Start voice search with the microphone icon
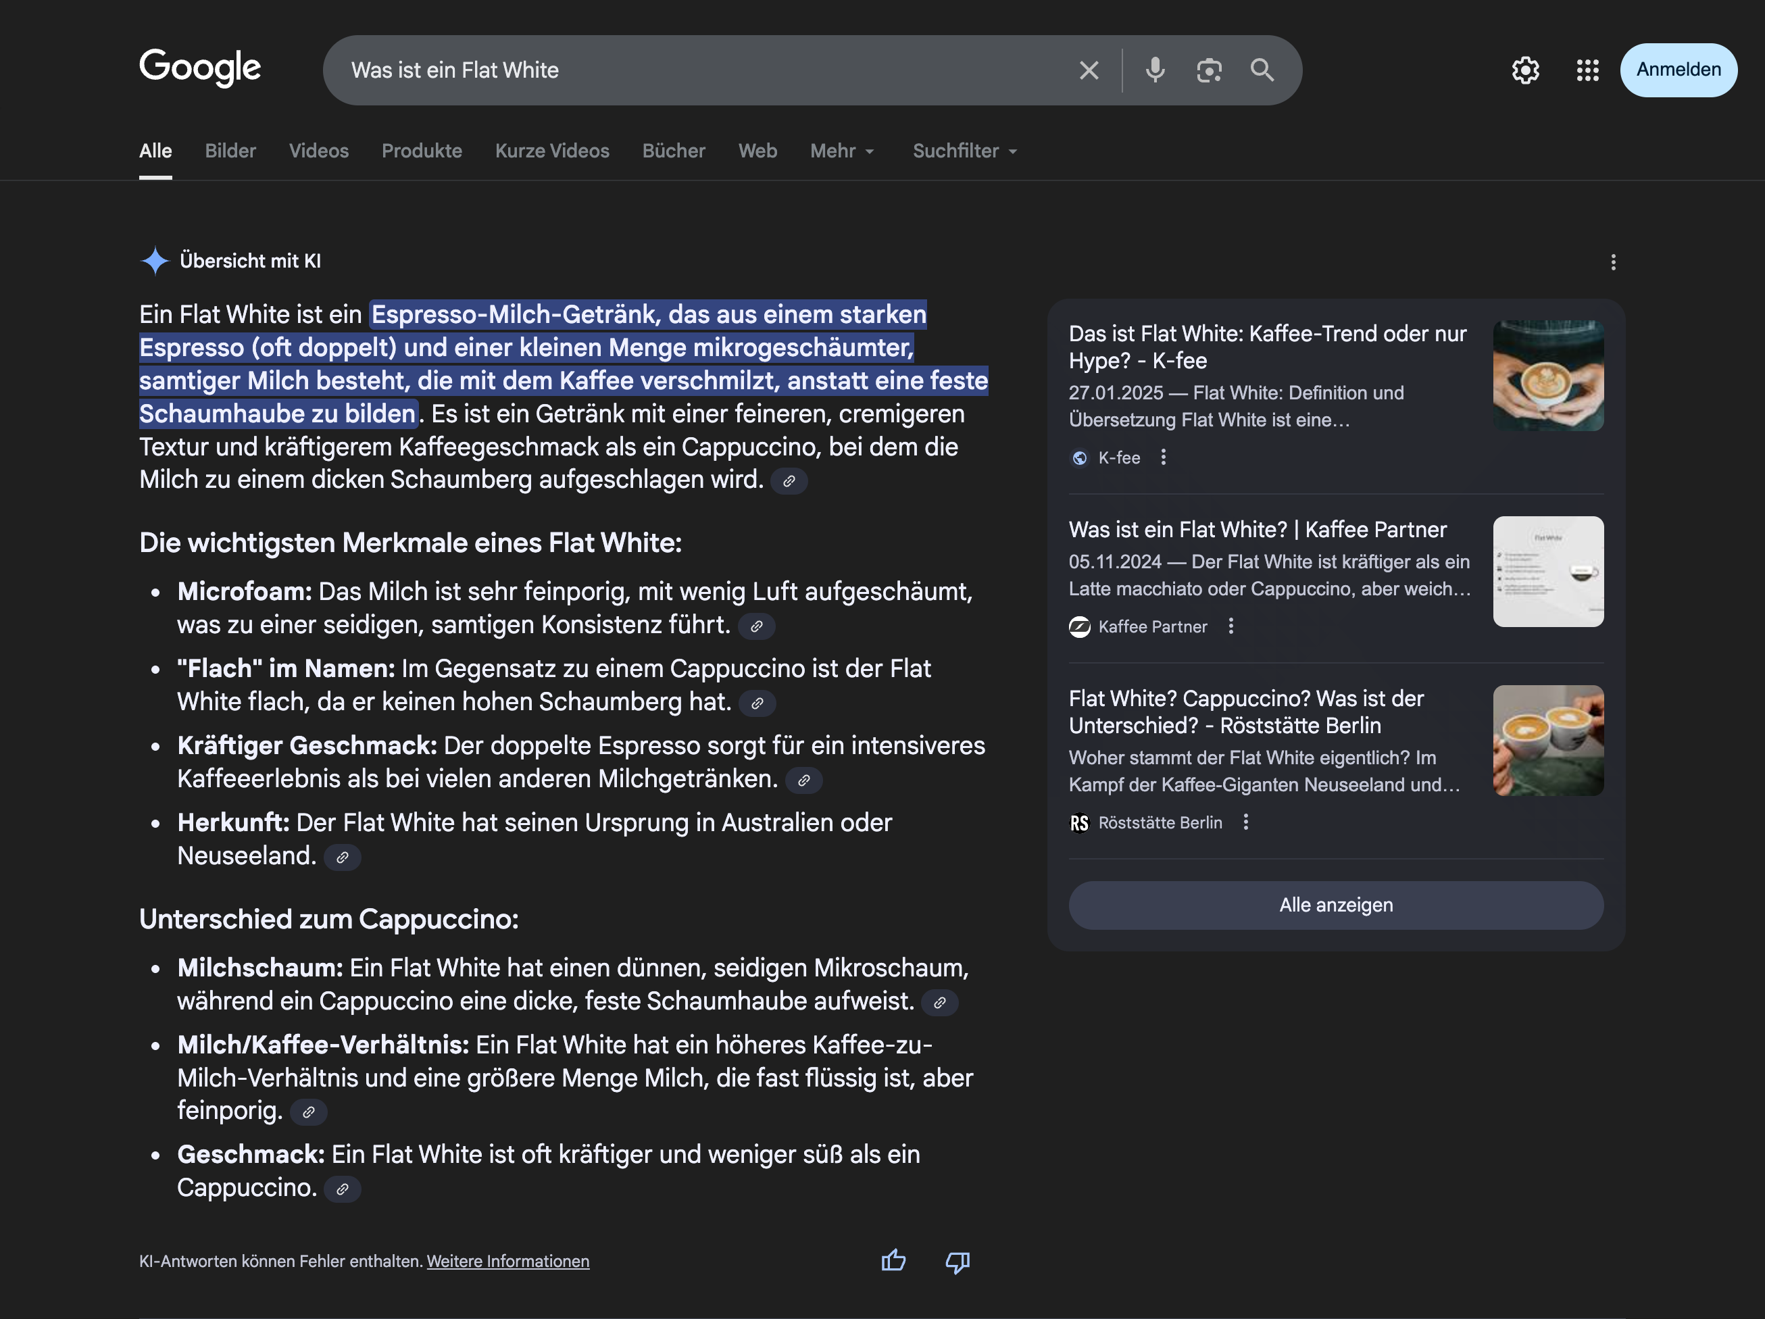The height and width of the screenshot is (1319, 1765). pyautogui.click(x=1155, y=70)
